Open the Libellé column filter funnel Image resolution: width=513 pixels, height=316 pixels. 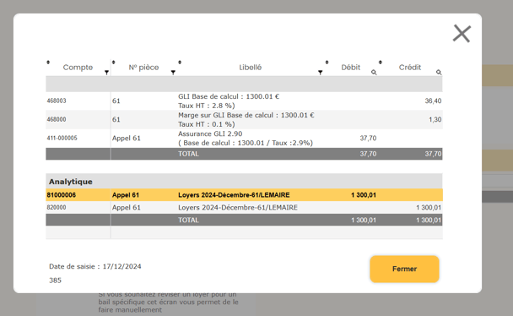click(x=321, y=73)
